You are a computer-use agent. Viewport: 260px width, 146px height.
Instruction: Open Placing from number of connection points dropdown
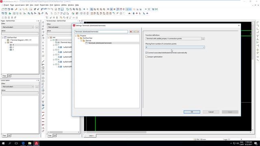pyautogui.click(x=175, y=47)
